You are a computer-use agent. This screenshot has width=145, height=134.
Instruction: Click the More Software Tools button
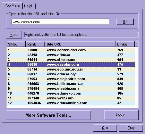click(x=48, y=115)
